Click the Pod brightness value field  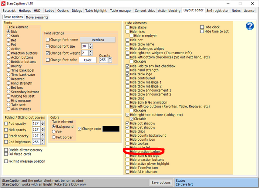click(36, 142)
